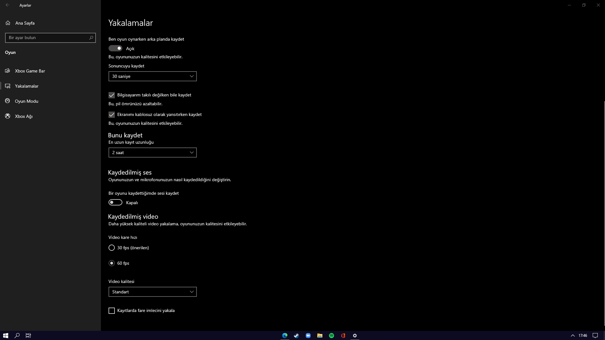
Task: Open Xbox Game Bar settings
Action: pyautogui.click(x=50, y=71)
